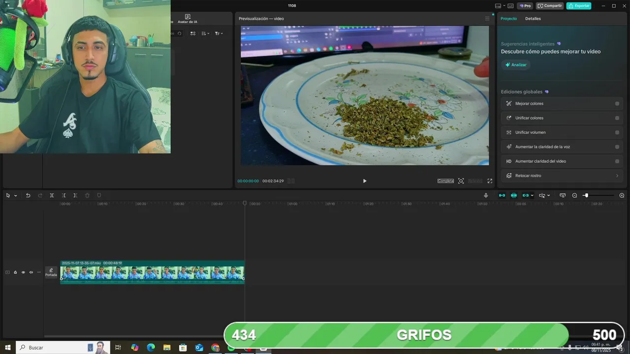
Task: Click the redo arrow icon
Action: (x=40, y=195)
